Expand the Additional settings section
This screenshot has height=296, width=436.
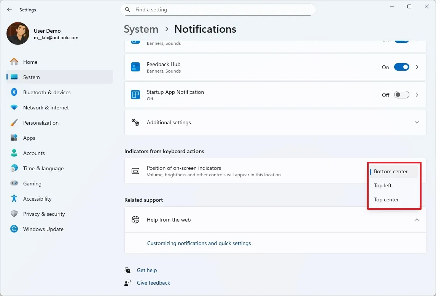[x=417, y=122]
